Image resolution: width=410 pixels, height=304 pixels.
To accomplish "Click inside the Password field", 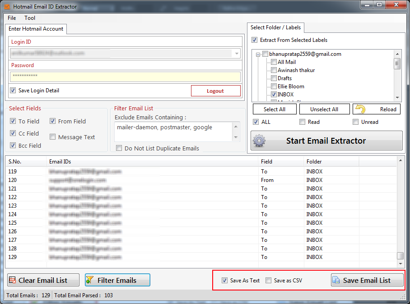I will pos(125,77).
